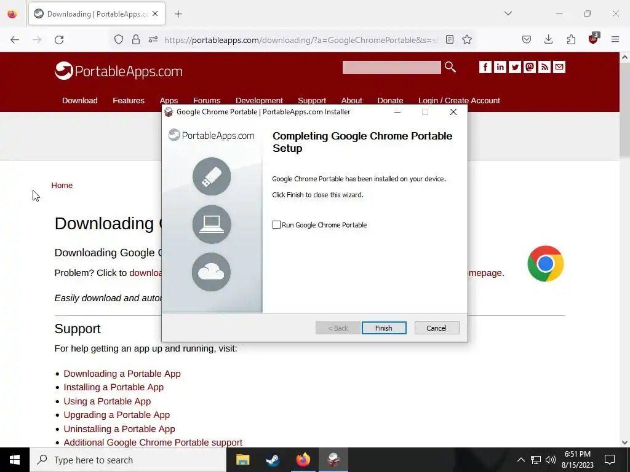Open PortableApps Facebook icon
630x472 pixels.
point(485,67)
